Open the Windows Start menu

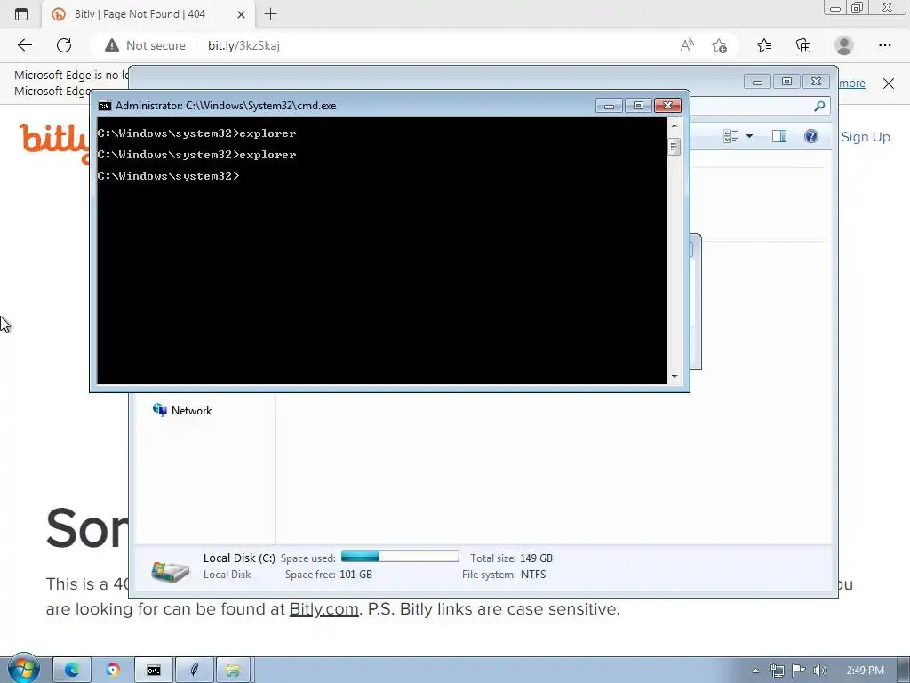click(23, 669)
